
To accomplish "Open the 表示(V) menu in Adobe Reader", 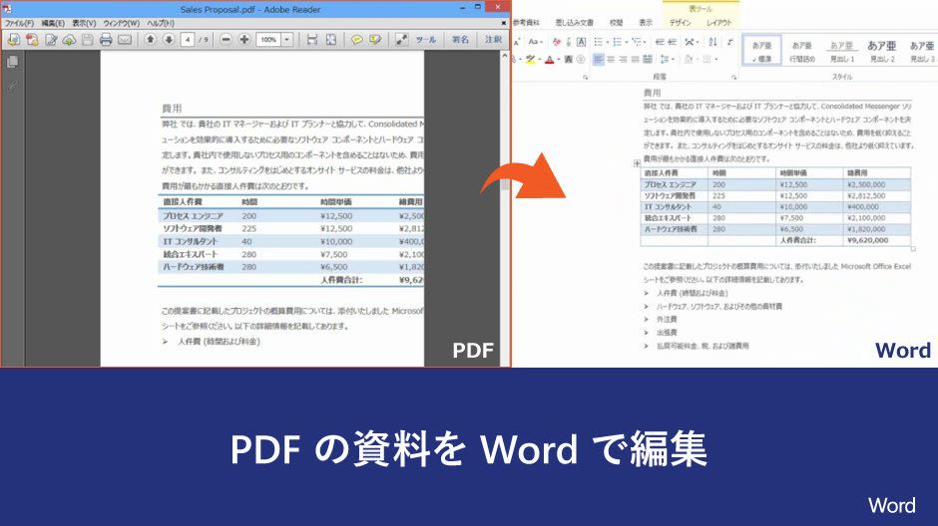I will (84, 23).
